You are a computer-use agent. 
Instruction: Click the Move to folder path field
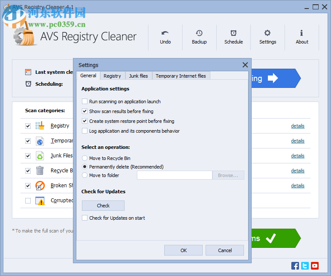(174, 175)
